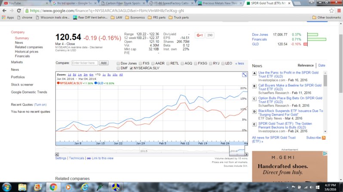
Task: Open the LAW bookmarks folder
Action: coord(116,18)
